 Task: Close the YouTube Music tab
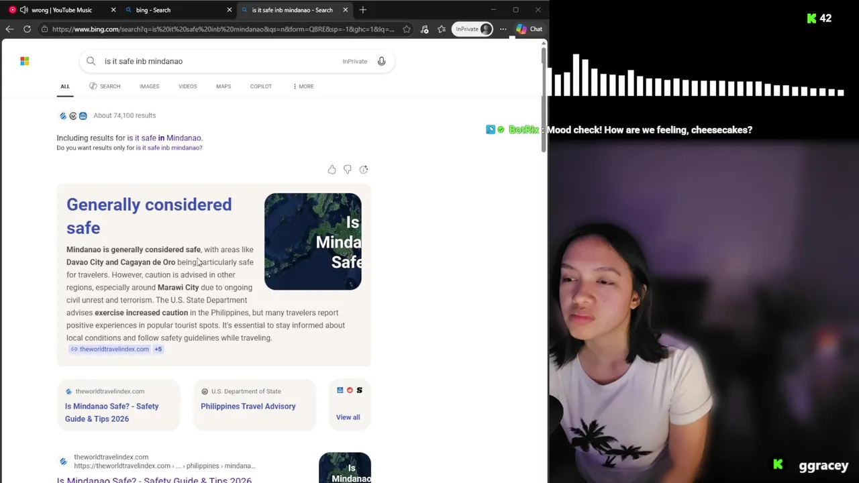(x=113, y=10)
